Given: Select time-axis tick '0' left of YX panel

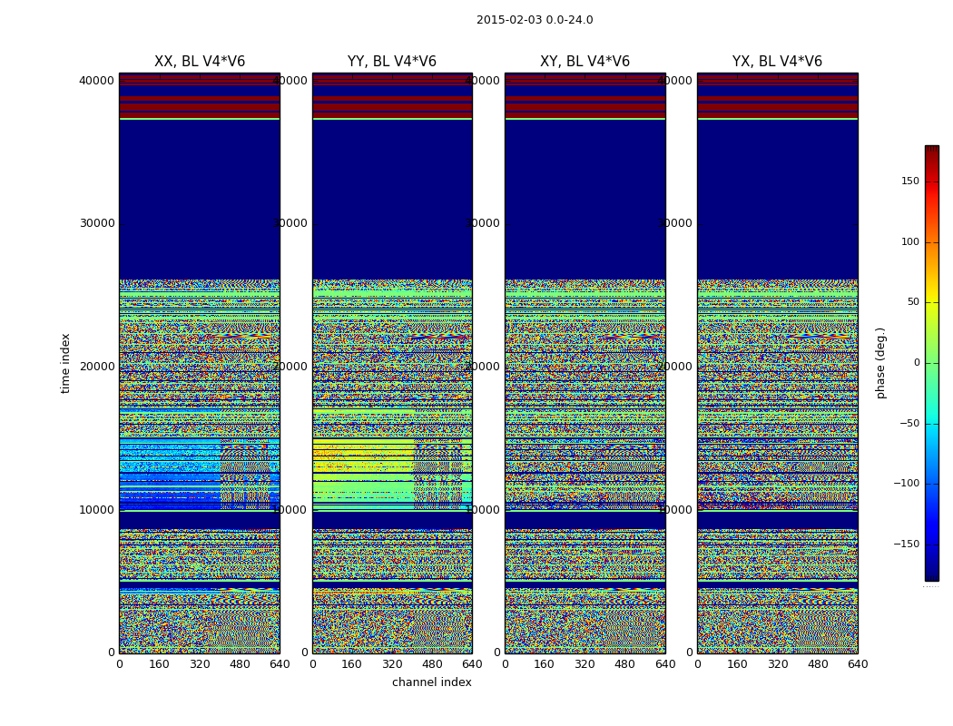Looking at the screenshot, I should (689, 652).
